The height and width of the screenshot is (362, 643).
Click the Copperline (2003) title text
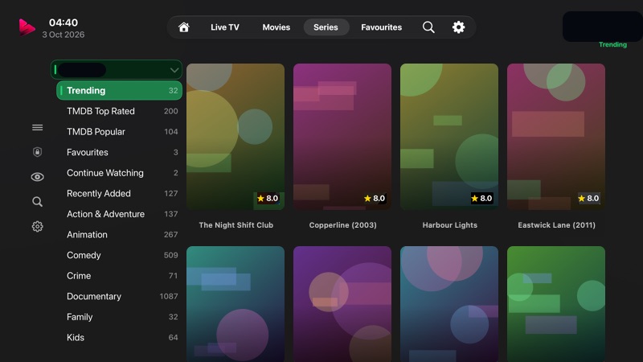click(343, 225)
